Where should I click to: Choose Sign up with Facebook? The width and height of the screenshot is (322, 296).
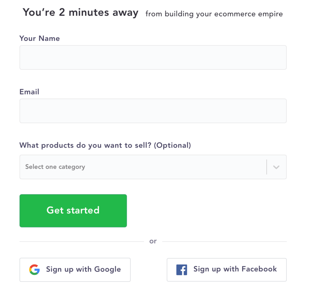(x=227, y=270)
